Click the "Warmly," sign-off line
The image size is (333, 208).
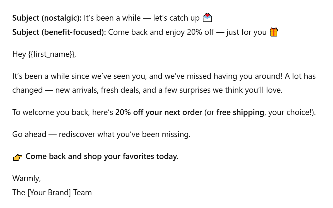click(26, 178)
